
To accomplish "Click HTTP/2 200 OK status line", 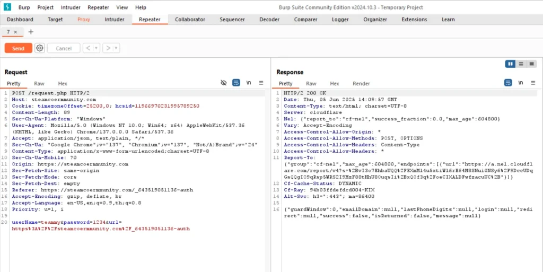I will tap(305, 93).
